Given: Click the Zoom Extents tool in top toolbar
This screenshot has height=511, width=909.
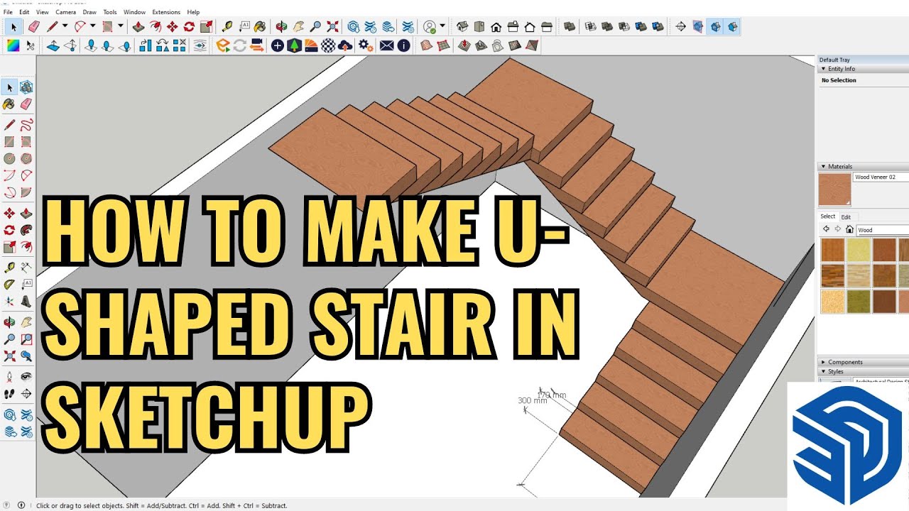Looking at the screenshot, I should pyautogui.click(x=332, y=27).
